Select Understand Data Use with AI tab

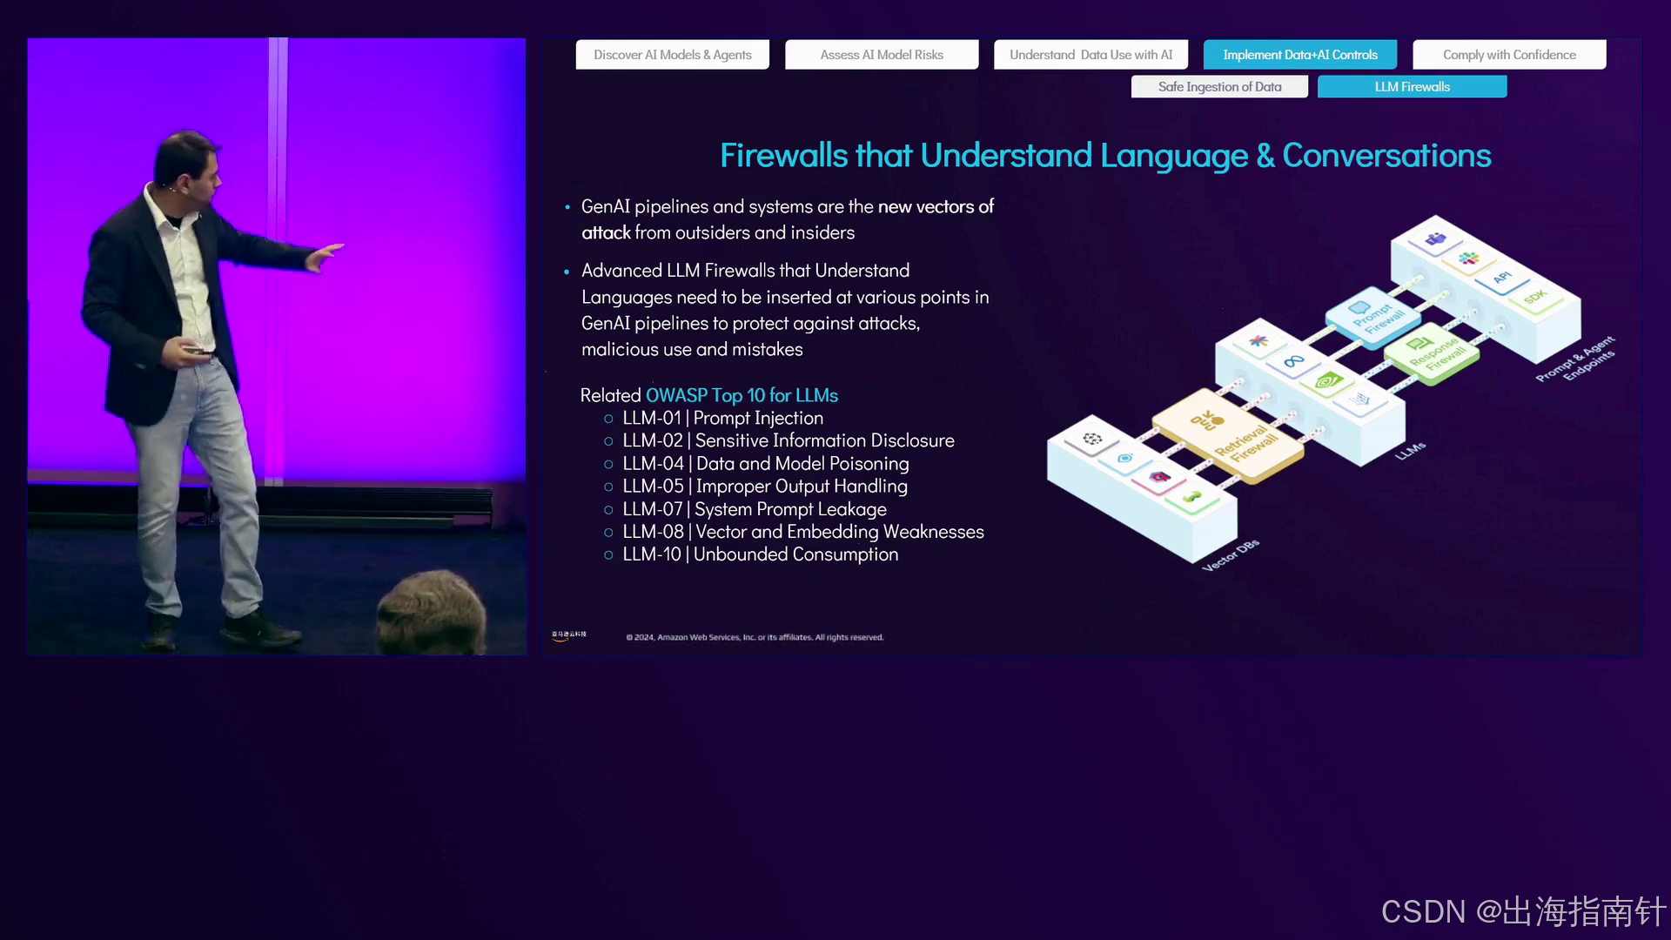point(1091,55)
